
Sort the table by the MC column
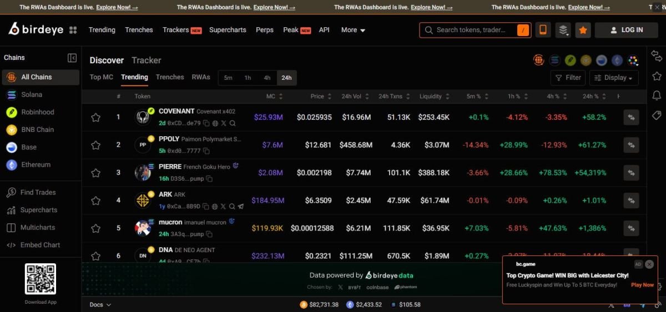pos(274,96)
